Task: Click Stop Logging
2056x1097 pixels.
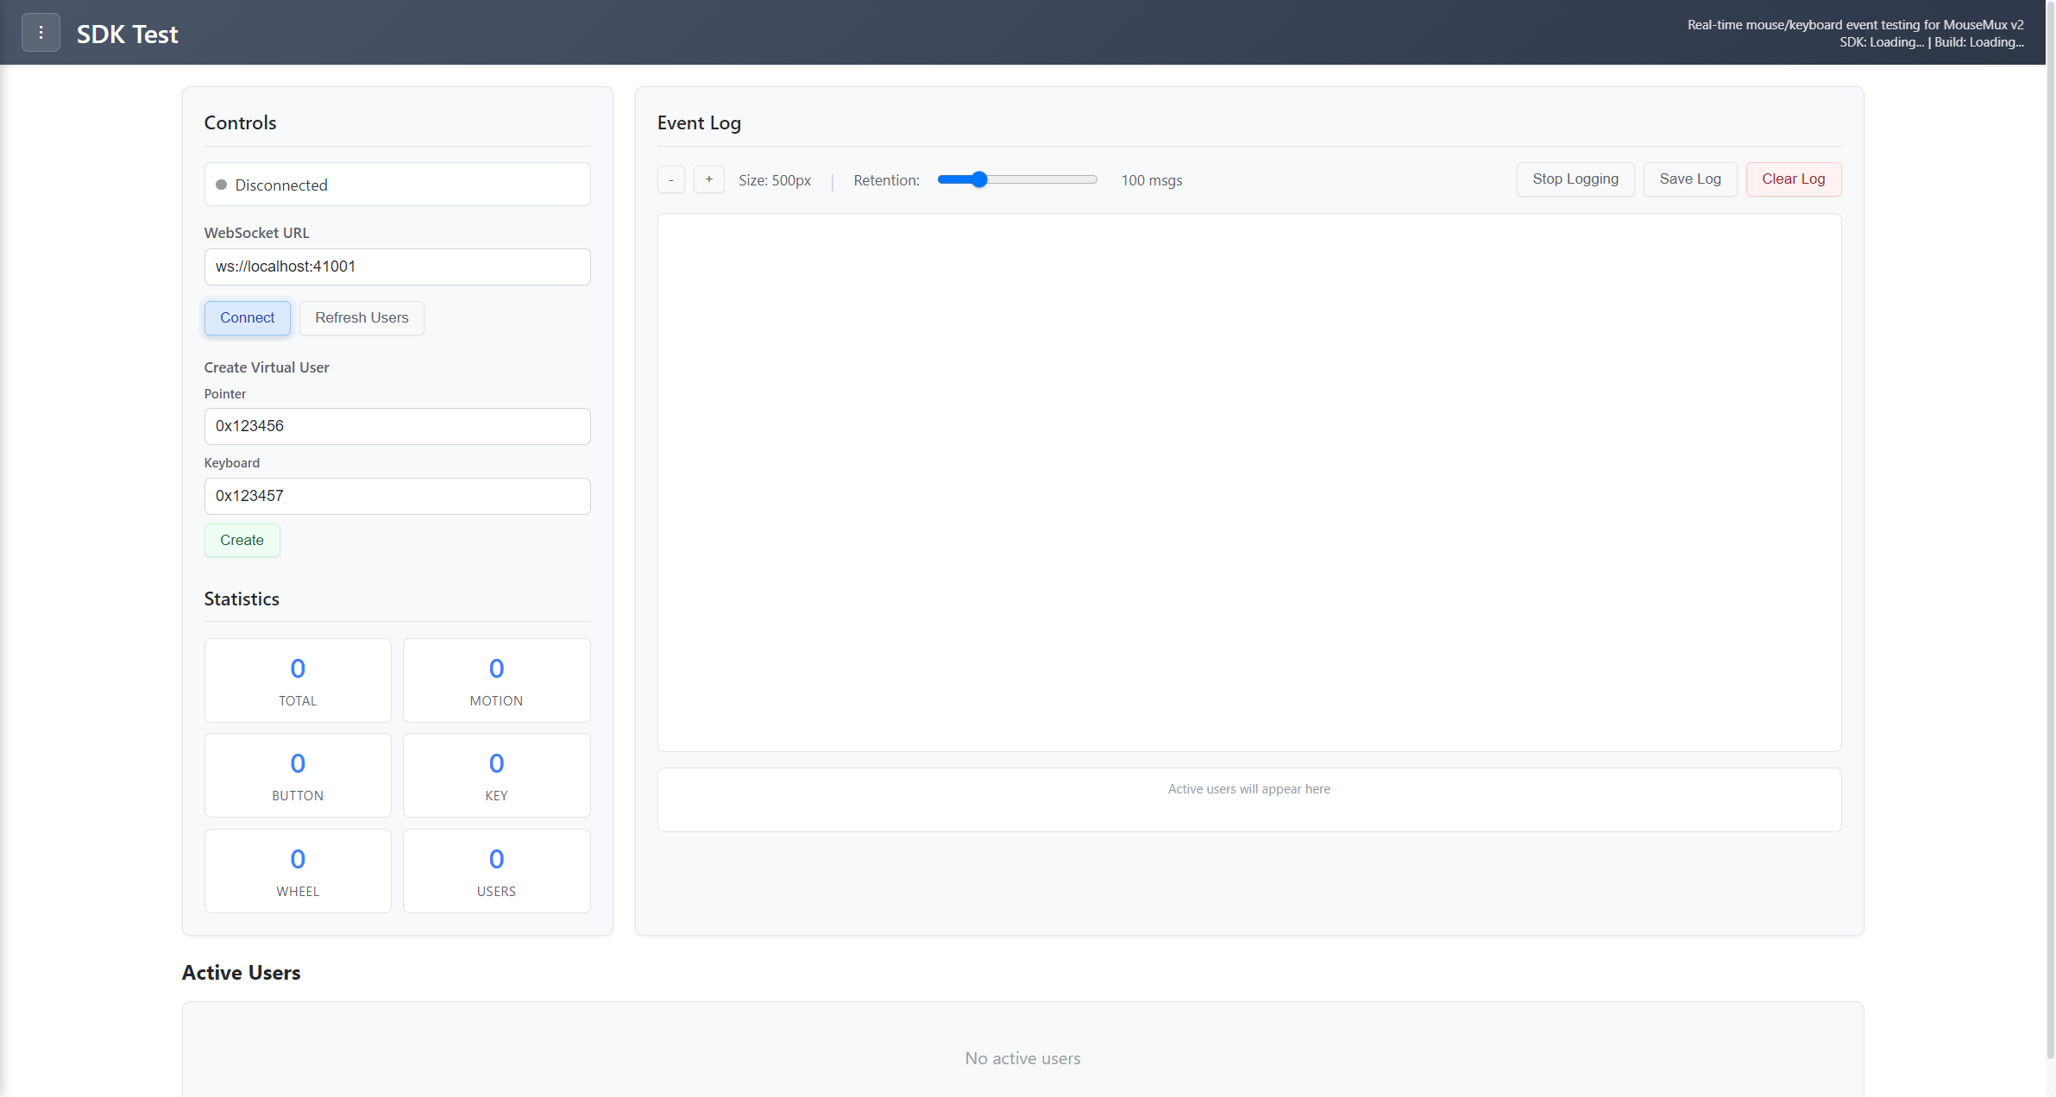Action: coord(1575,179)
